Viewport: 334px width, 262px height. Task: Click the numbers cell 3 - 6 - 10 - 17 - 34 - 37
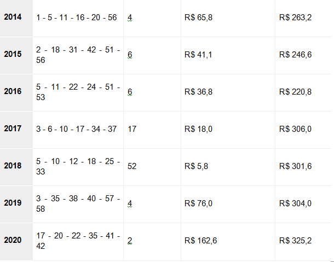[78, 130]
